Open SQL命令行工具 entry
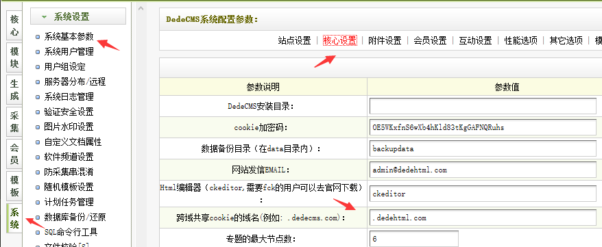The height and width of the screenshot is (247, 602). pos(71,232)
